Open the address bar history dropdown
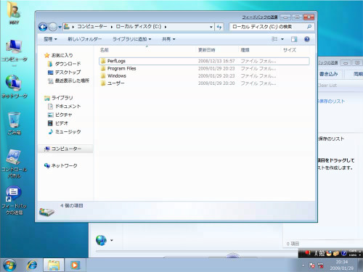The width and height of the screenshot is (363, 272). coord(211,27)
